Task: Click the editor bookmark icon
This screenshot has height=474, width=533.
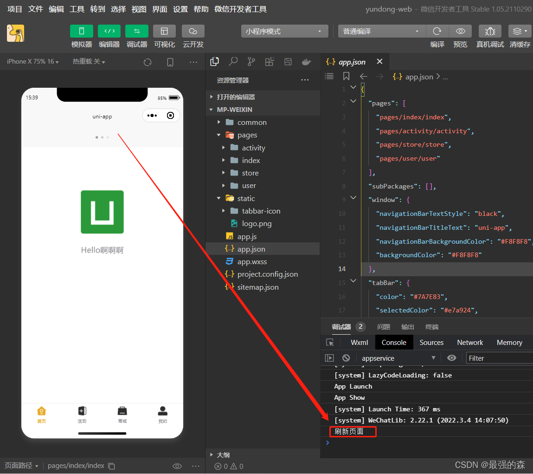Action: point(346,76)
